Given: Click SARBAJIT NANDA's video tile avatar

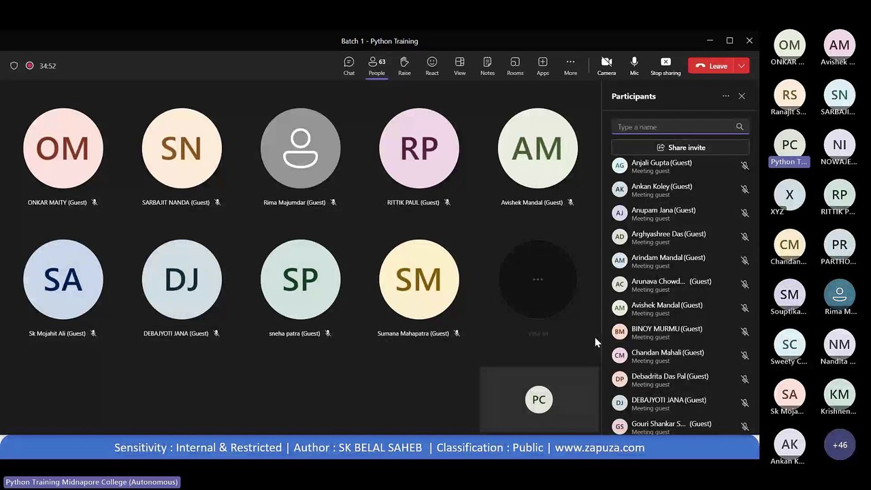Looking at the screenshot, I should click(x=182, y=148).
